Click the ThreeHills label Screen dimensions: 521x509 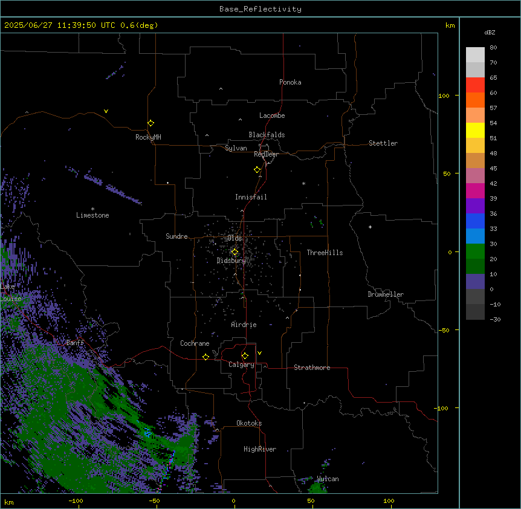click(325, 253)
